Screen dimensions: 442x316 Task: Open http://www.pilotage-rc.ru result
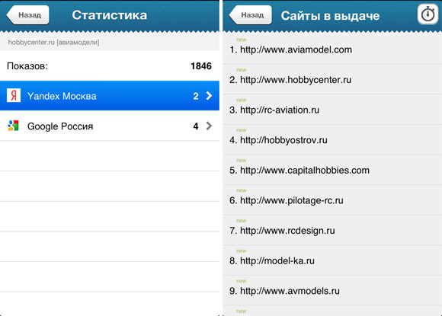coord(332,200)
